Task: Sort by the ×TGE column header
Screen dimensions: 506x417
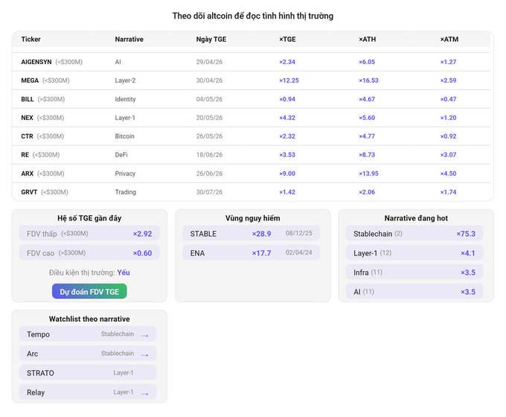Action: (x=287, y=39)
